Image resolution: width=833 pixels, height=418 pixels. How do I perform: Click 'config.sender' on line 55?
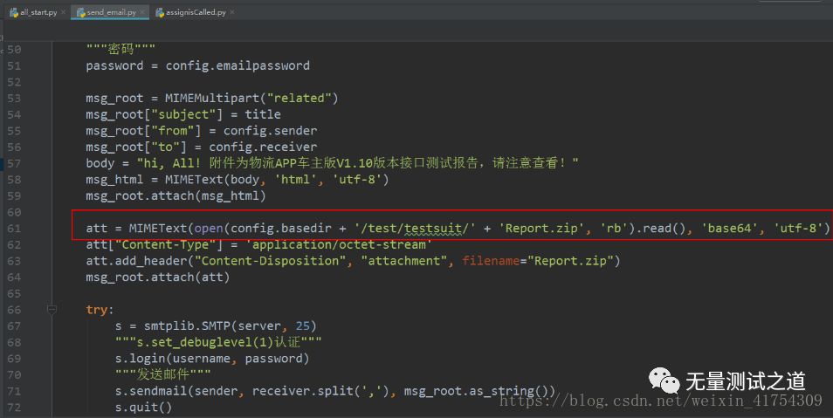tap(270, 131)
